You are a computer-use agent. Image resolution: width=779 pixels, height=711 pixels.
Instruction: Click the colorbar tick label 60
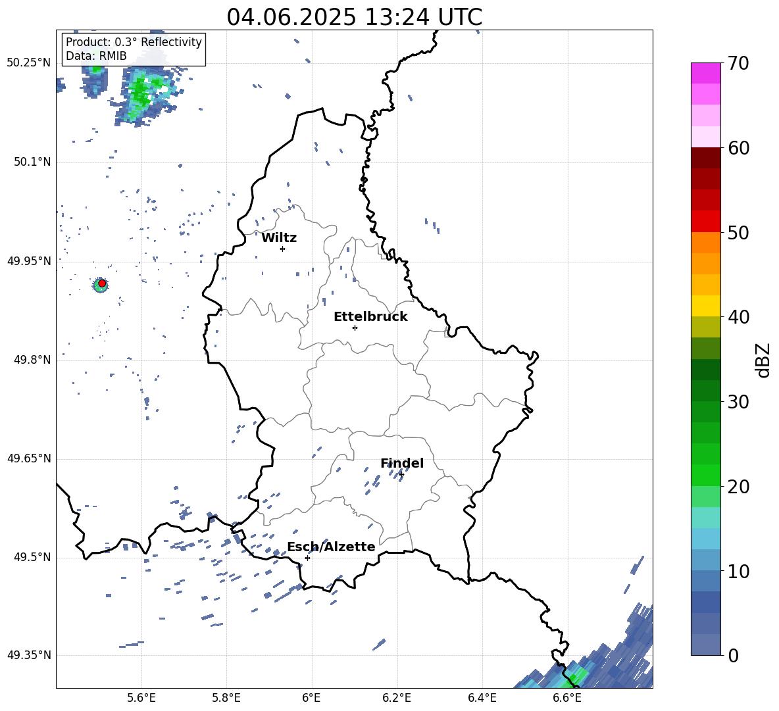coord(738,148)
